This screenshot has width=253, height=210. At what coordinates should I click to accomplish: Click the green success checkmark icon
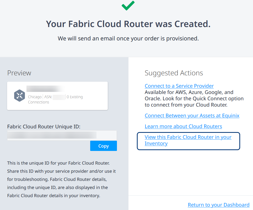tap(128, 6)
